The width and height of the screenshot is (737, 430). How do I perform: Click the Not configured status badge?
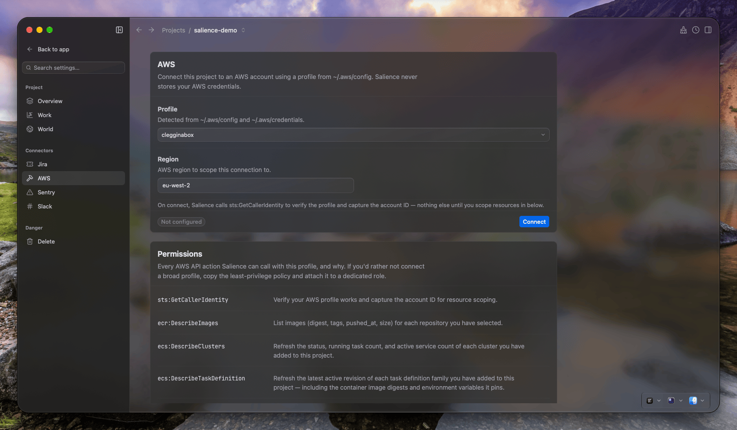click(x=181, y=222)
